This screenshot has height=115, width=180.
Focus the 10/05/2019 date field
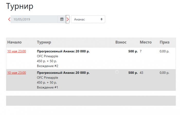(34, 19)
